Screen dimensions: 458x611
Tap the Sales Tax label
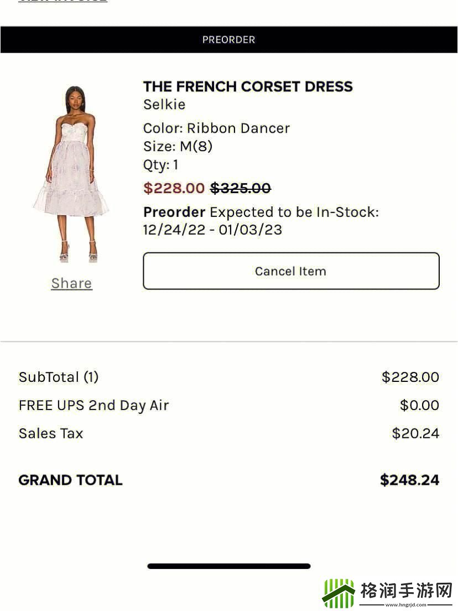[51, 433]
